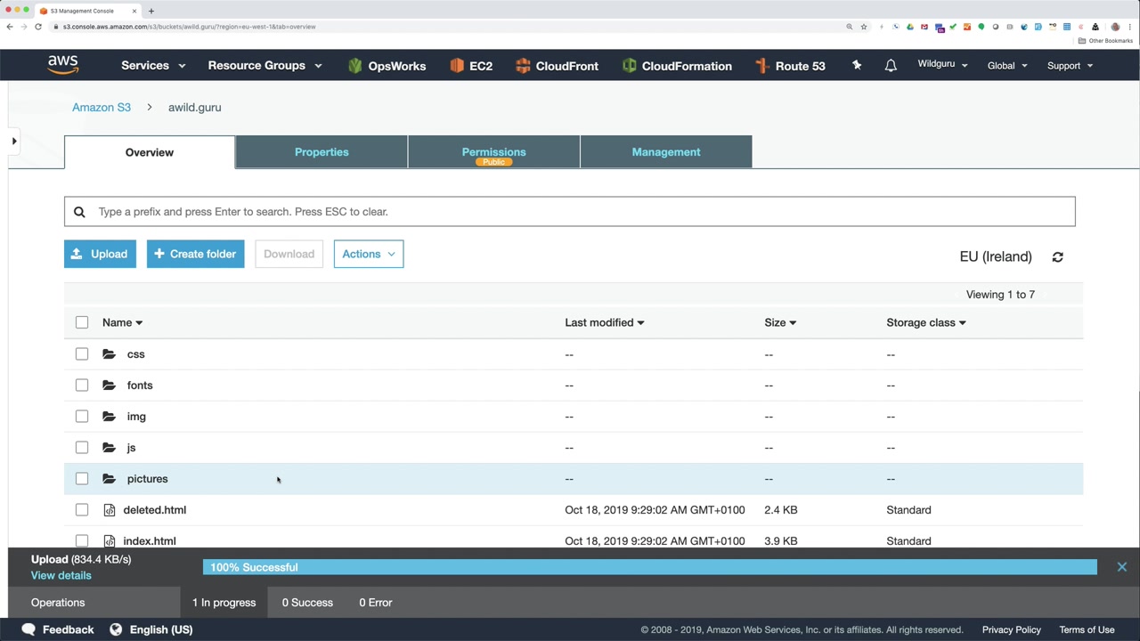Screen dimensions: 1140x641
Task: Click the Feedback speech bubble icon
Action: click(x=28, y=629)
